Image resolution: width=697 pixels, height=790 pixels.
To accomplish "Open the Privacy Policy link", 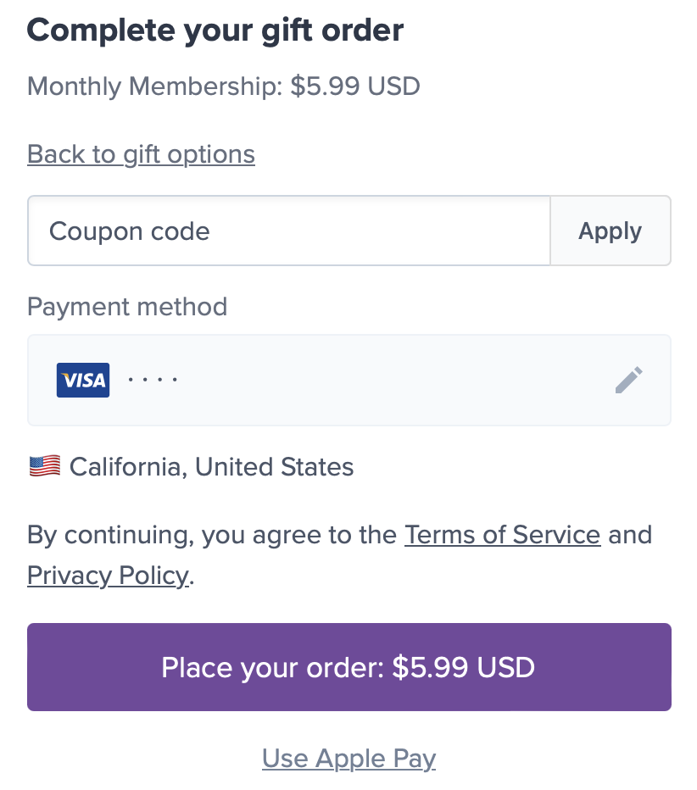I will [x=109, y=576].
